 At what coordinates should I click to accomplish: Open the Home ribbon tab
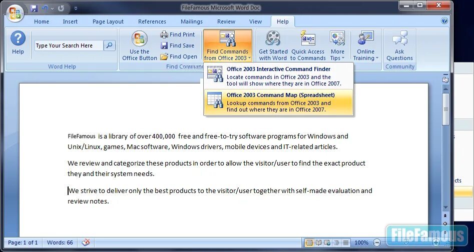(42, 21)
